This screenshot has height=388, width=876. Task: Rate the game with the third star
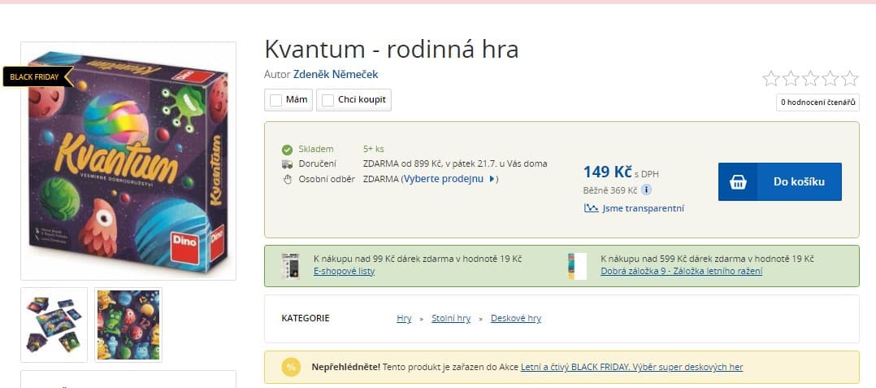coord(810,78)
